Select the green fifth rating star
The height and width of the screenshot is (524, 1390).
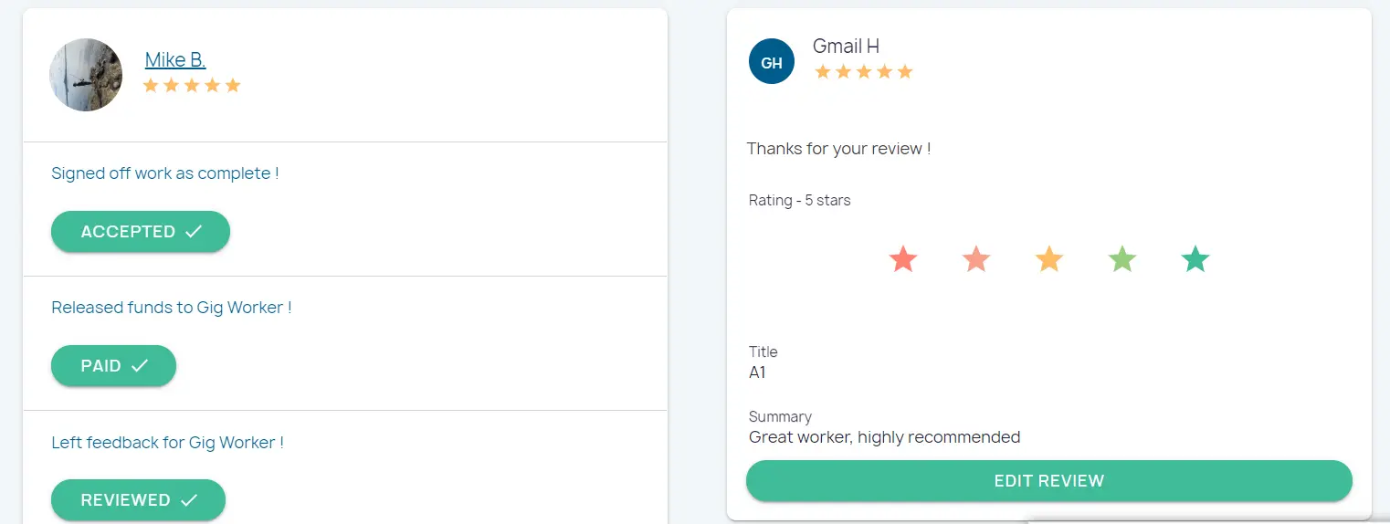[1195, 259]
